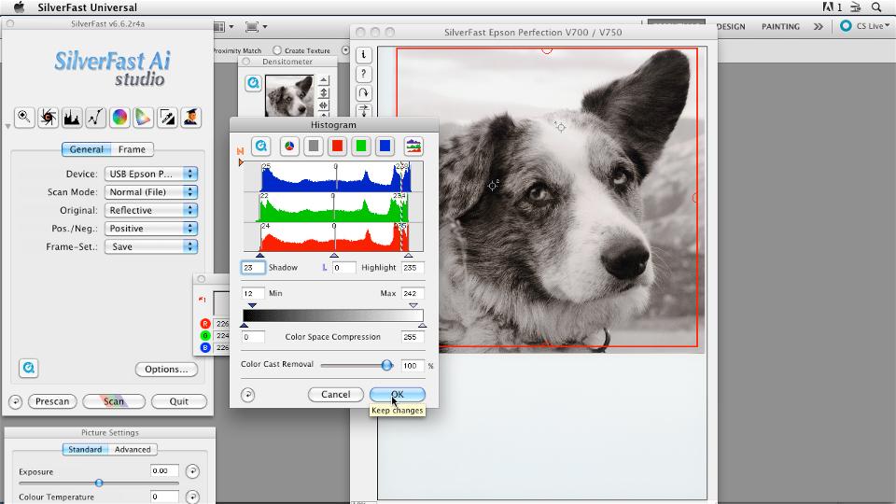896x504 pixels.
Task: Collapse the SilverFast toolbar disclosure triangle
Action: pyautogui.click(x=7, y=126)
